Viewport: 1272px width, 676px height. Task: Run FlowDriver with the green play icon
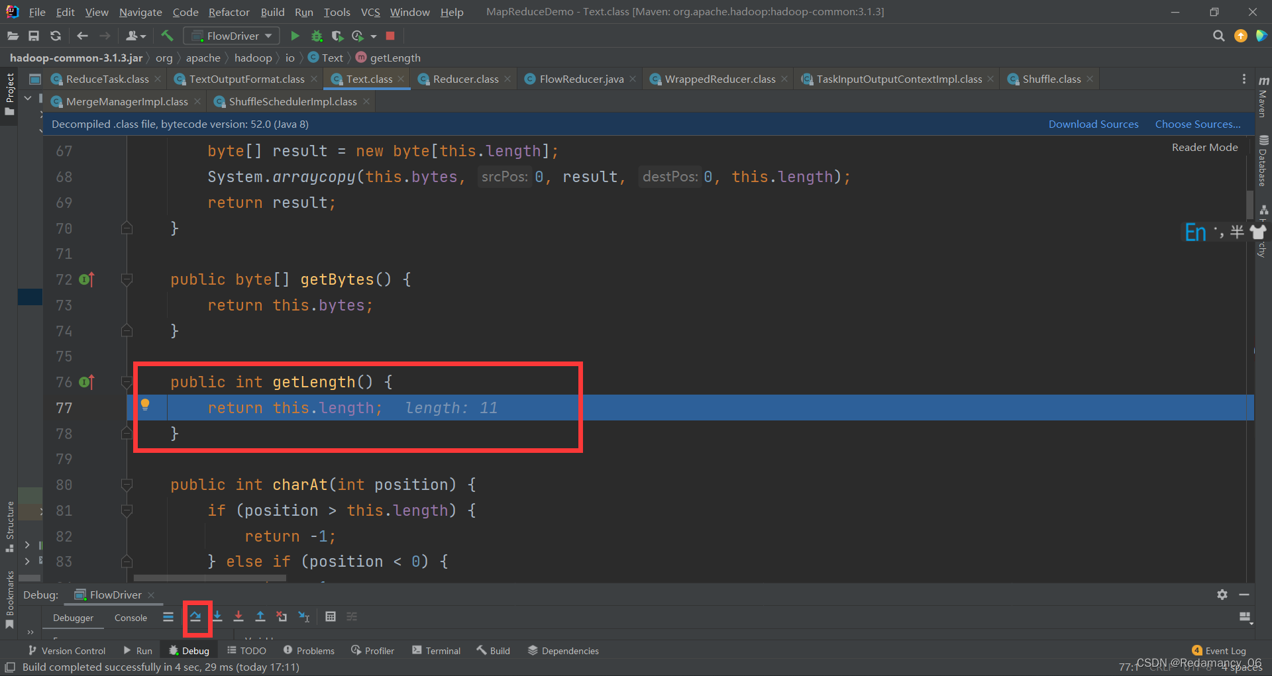pyautogui.click(x=295, y=36)
